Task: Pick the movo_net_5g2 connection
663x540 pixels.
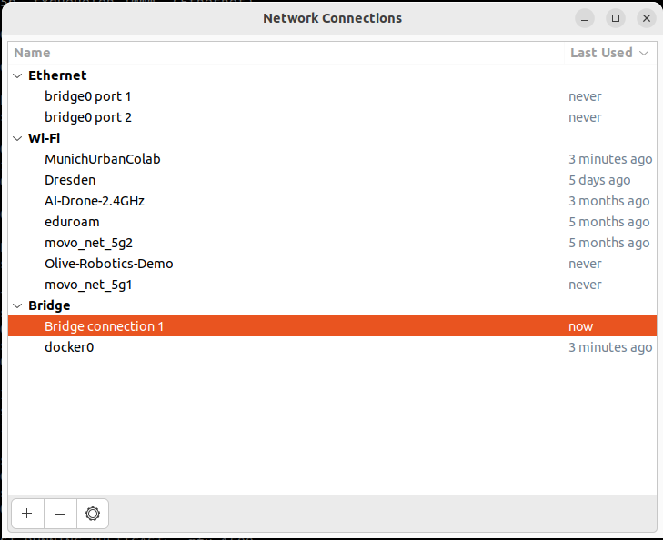Action: 89,243
